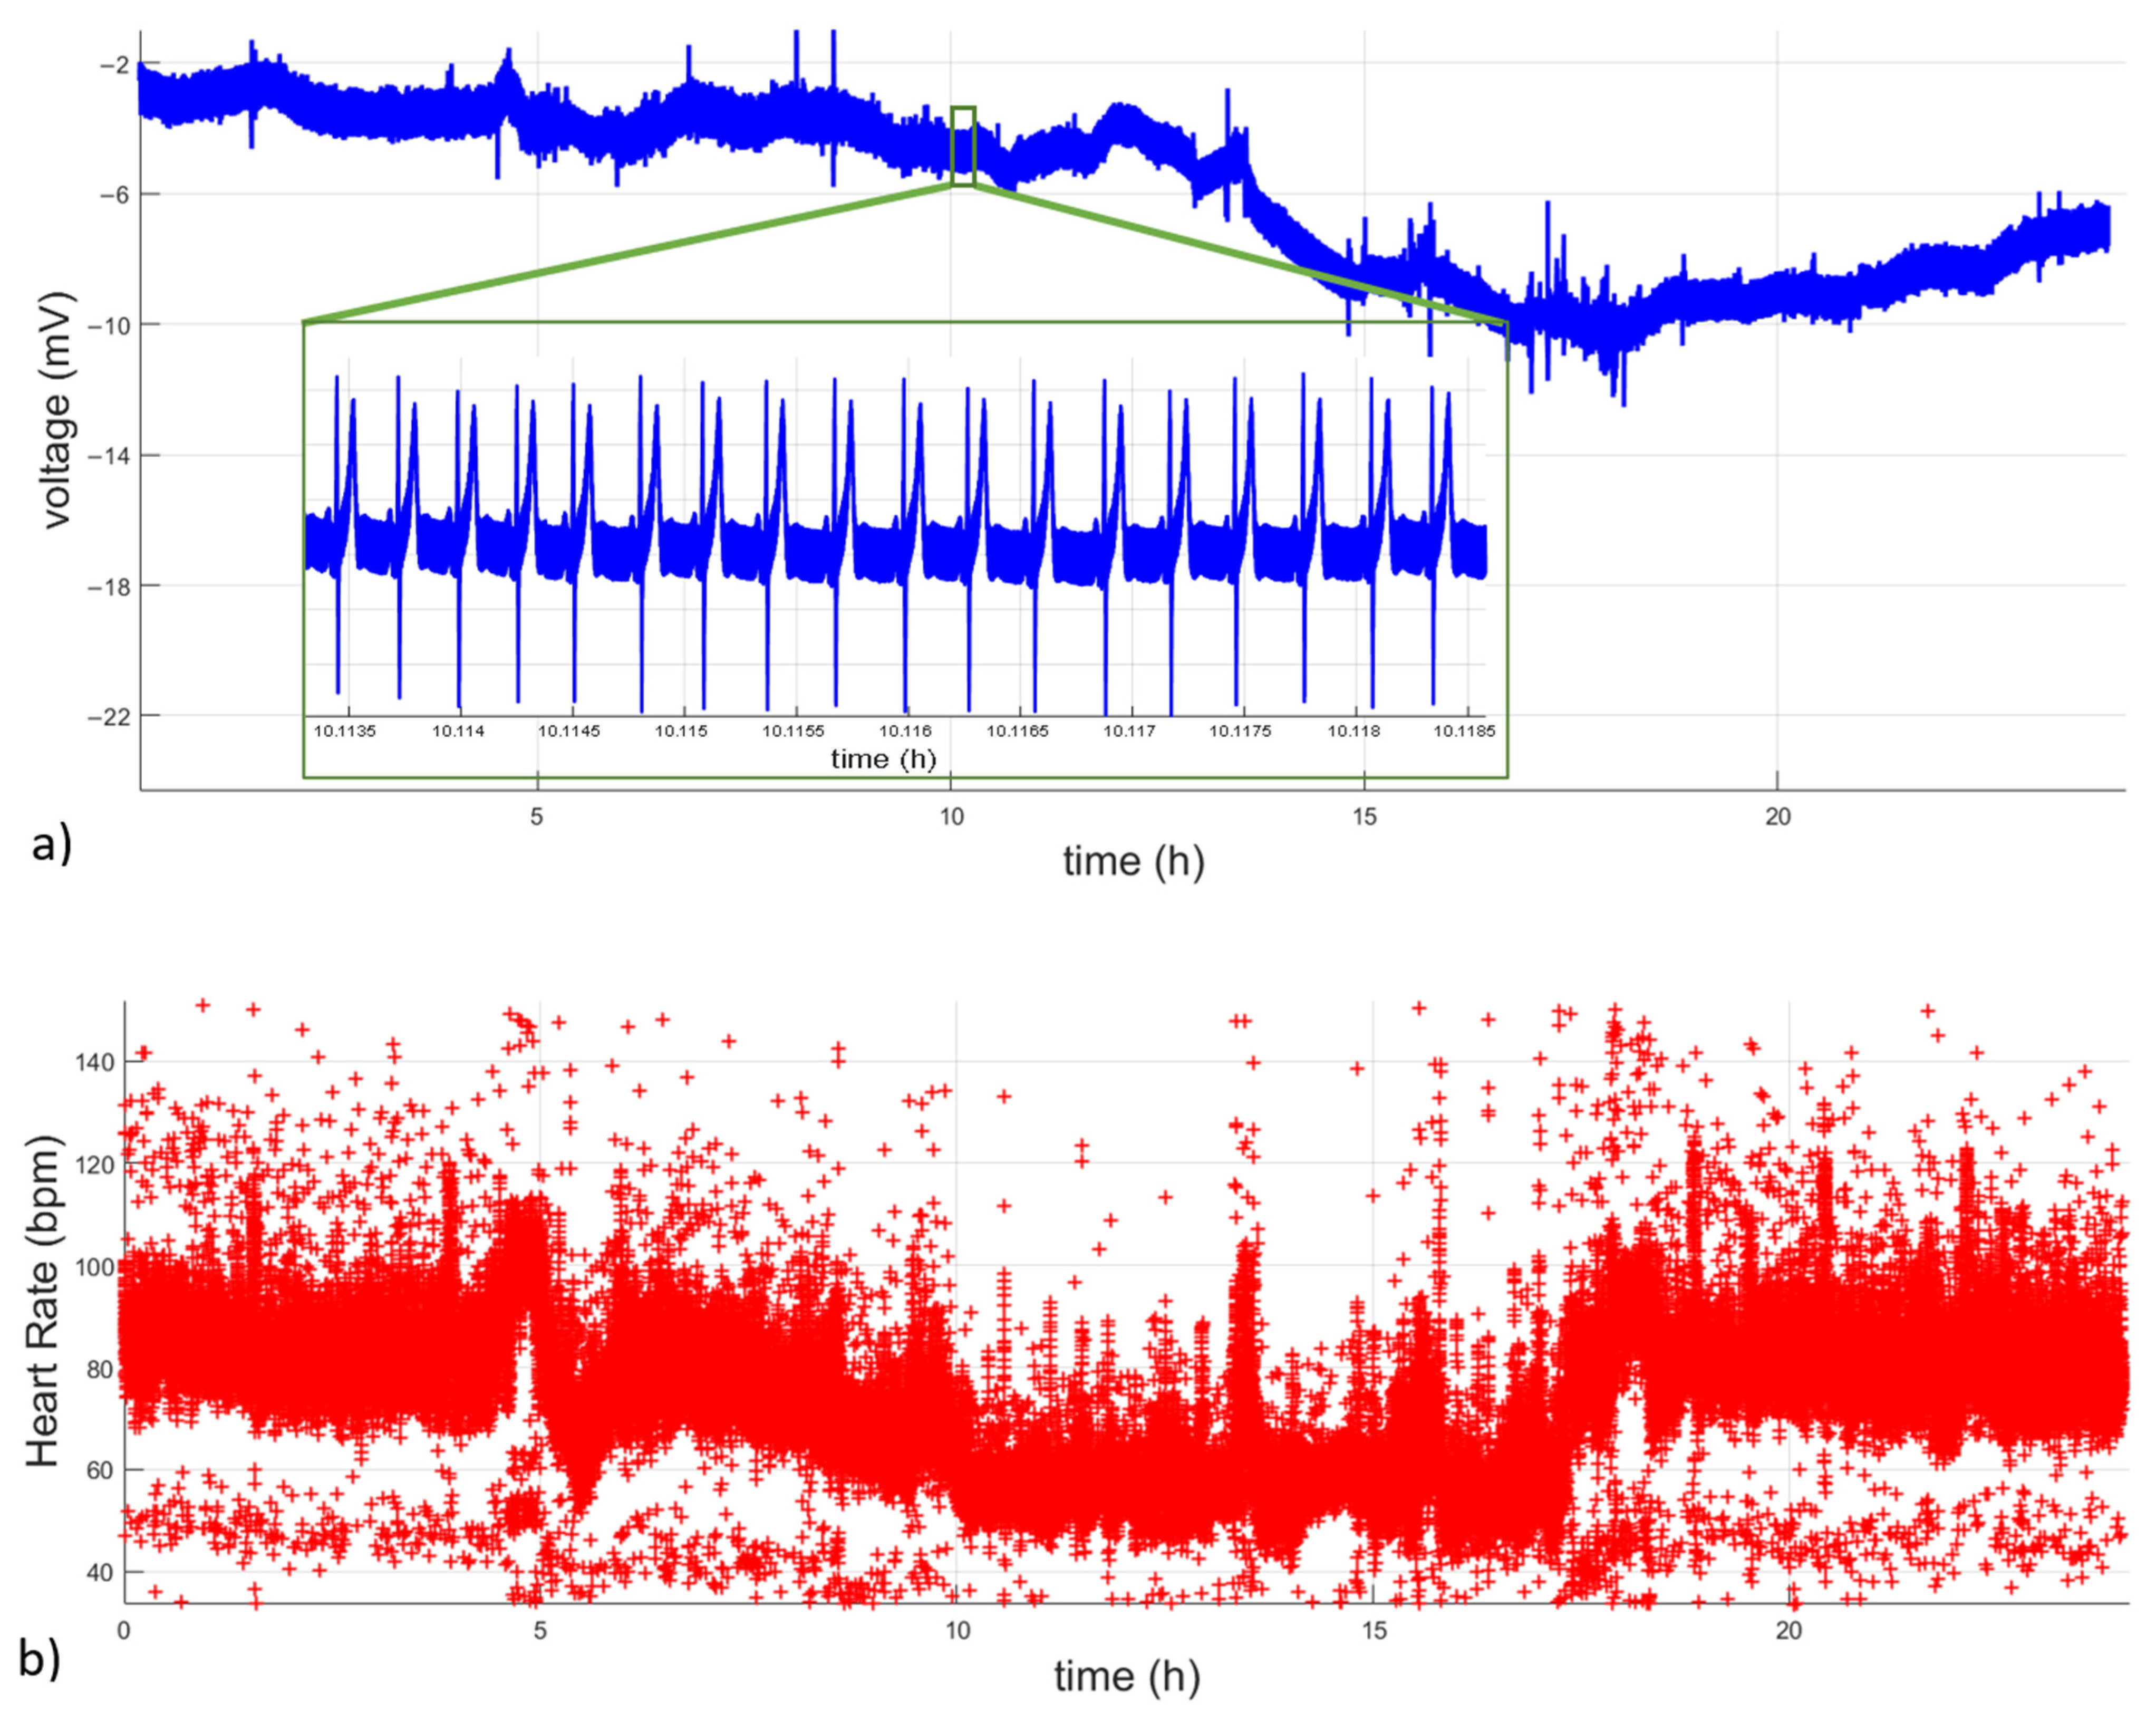This screenshot has height=1712, width=2156.
Task: Click the −2 tick on voltage axis
Action: point(115,65)
